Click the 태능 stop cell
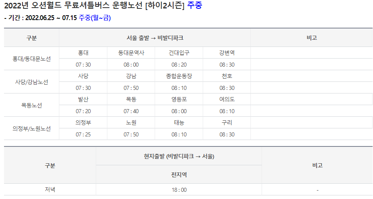This screenshot has width=373, height=199. coord(179,123)
